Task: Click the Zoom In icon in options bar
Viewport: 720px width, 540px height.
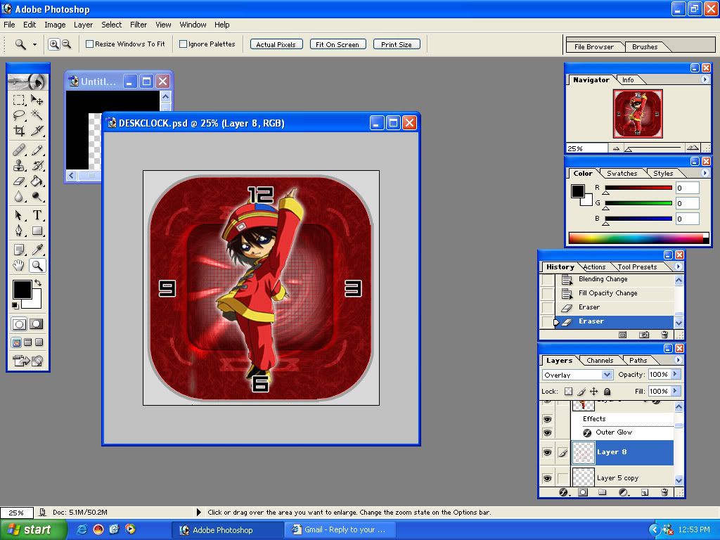Action: click(x=54, y=44)
